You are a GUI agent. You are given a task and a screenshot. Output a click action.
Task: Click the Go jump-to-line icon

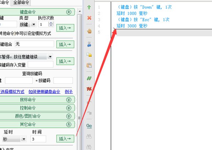coord(89,126)
